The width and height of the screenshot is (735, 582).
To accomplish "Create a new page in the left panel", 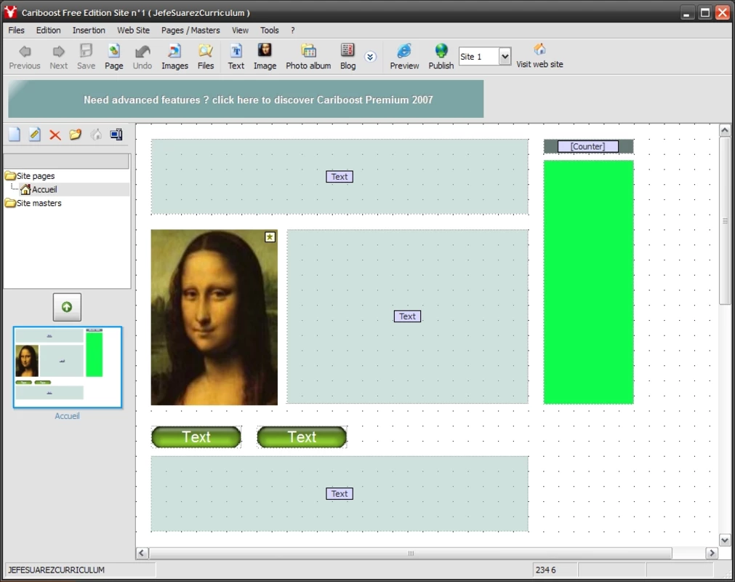I will tap(15, 135).
